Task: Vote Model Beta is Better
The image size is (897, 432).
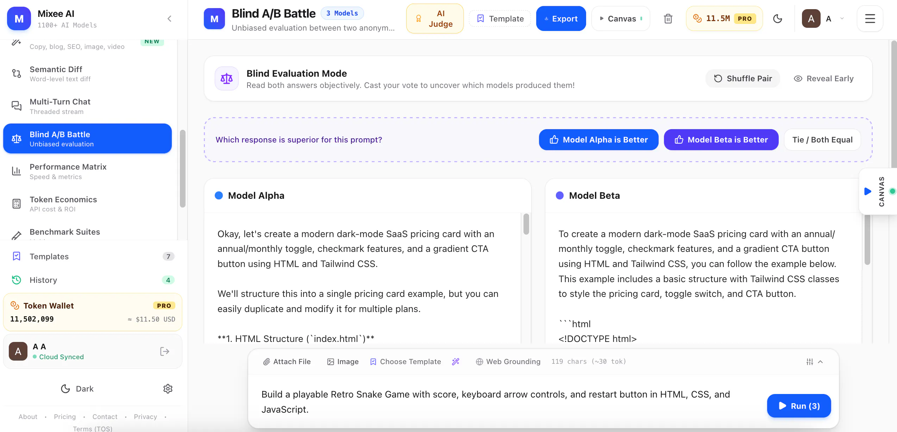Action: click(721, 140)
